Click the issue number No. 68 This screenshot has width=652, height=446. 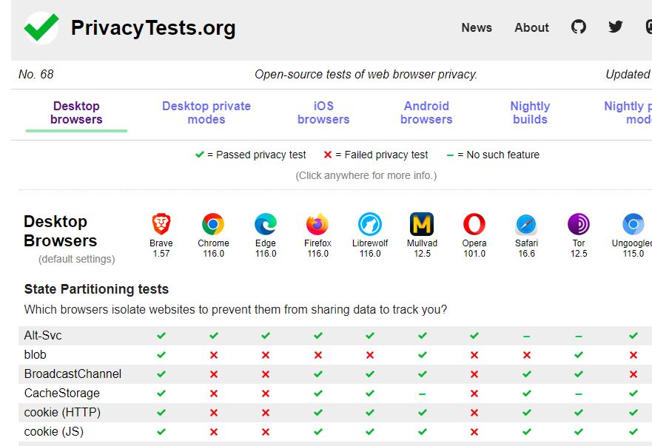pos(36,75)
